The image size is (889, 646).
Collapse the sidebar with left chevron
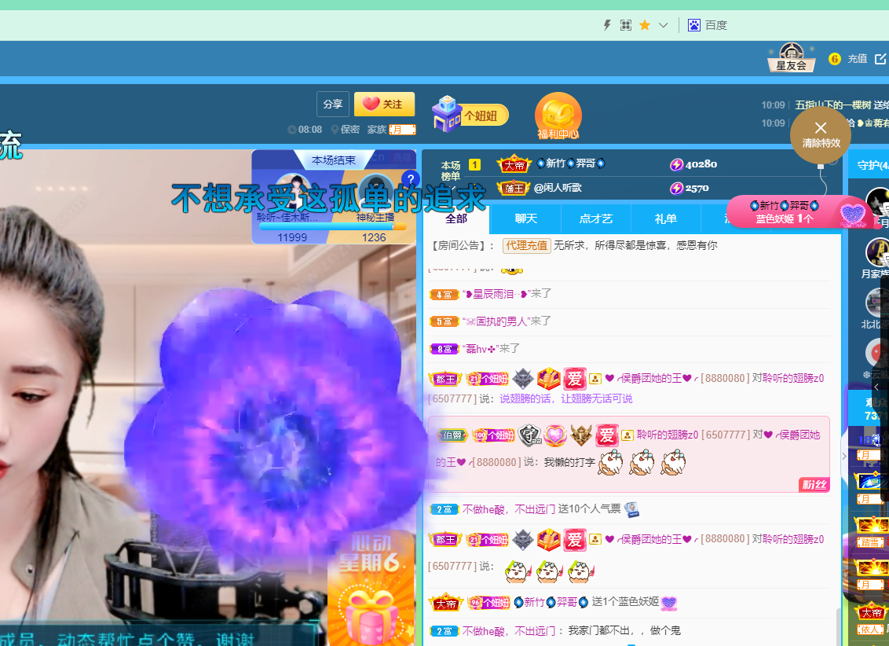pyautogui.click(x=877, y=387)
